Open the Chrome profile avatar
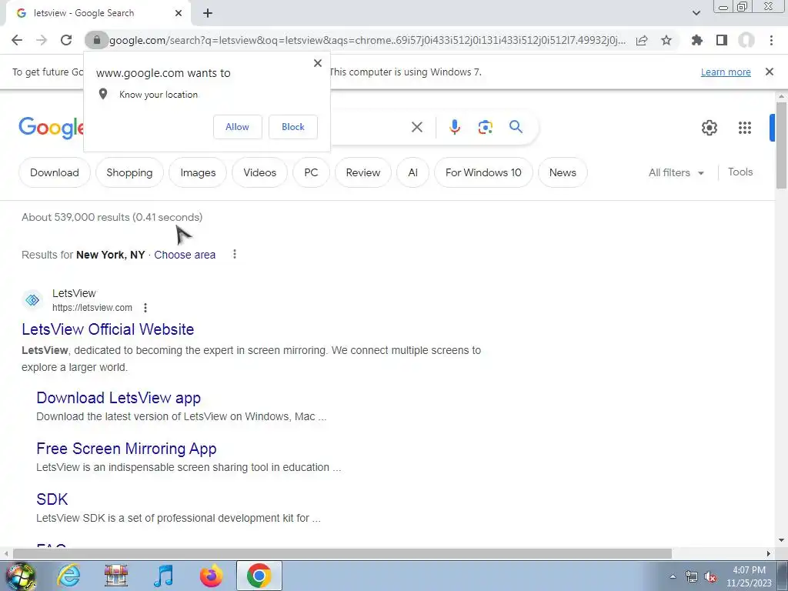Viewport: 788px width, 591px height. 746,40
